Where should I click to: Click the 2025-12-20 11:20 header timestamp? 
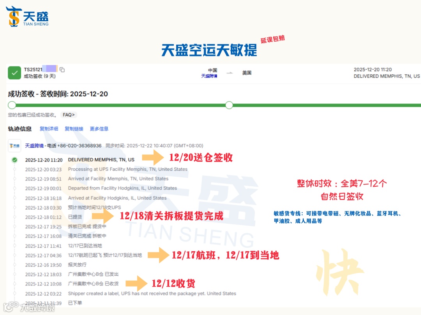(373, 70)
